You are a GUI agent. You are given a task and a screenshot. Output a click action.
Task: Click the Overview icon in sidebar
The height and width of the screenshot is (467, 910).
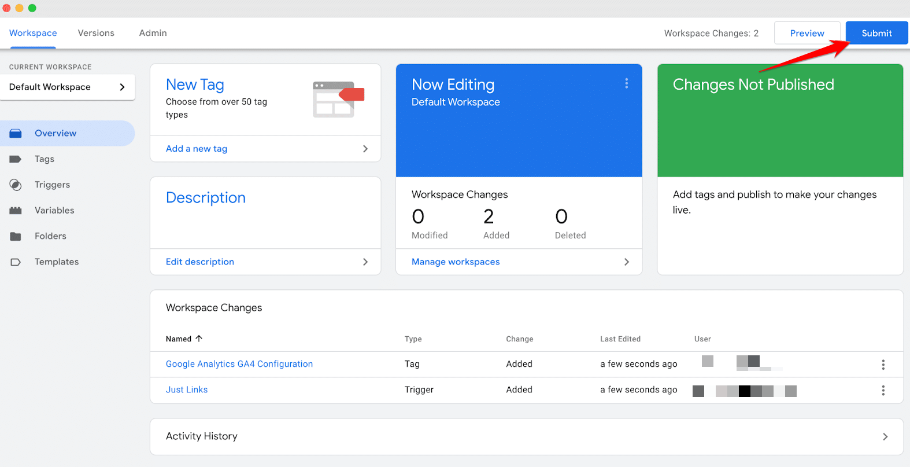[x=16, y=134]
